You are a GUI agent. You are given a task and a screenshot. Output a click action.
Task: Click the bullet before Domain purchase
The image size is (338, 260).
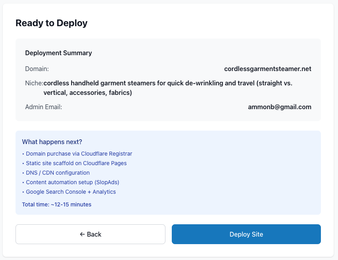coord(23,154)
